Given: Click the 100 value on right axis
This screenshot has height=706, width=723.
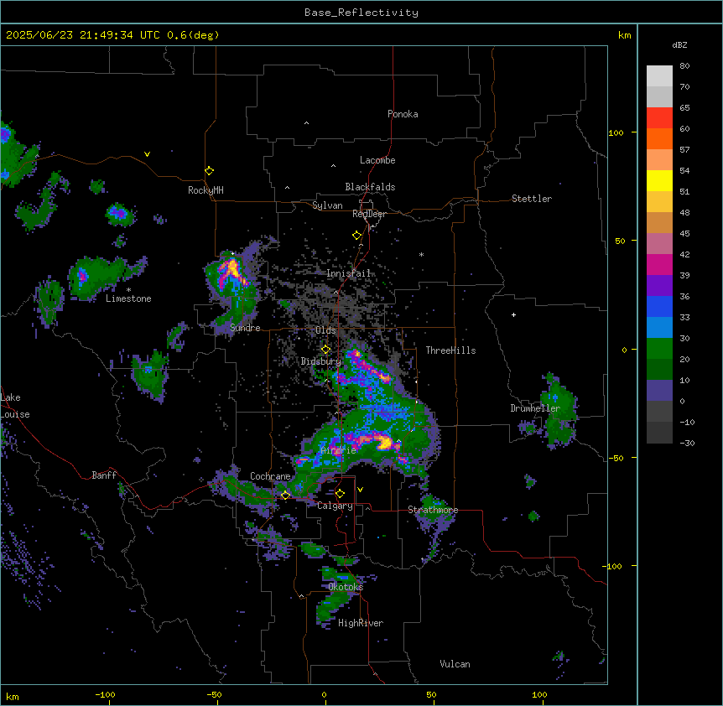Looking at the screenshot, I should coord(616,132).
